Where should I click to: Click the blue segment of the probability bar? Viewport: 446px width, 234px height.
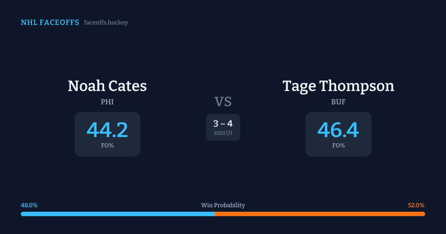point(117,214)
